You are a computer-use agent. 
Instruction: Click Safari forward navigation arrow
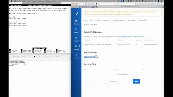click(x=82, y=4)
